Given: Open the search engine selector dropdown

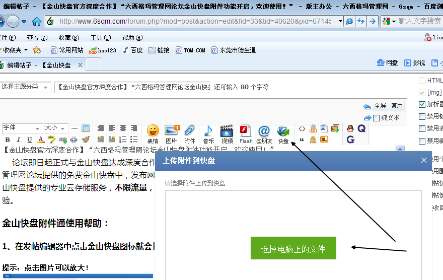Looking at the screenshot, I should (394, 21).
